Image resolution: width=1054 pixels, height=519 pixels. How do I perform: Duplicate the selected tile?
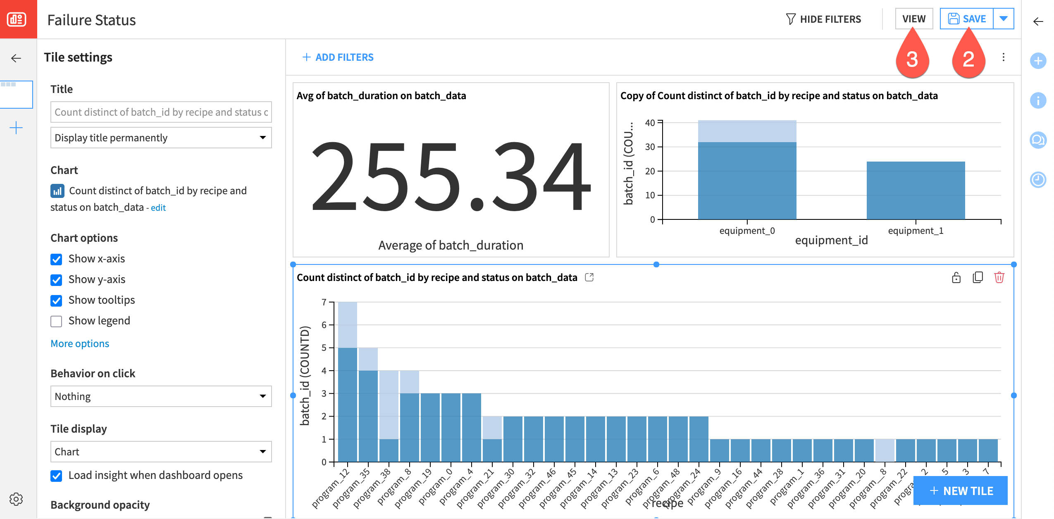point(978,277)
